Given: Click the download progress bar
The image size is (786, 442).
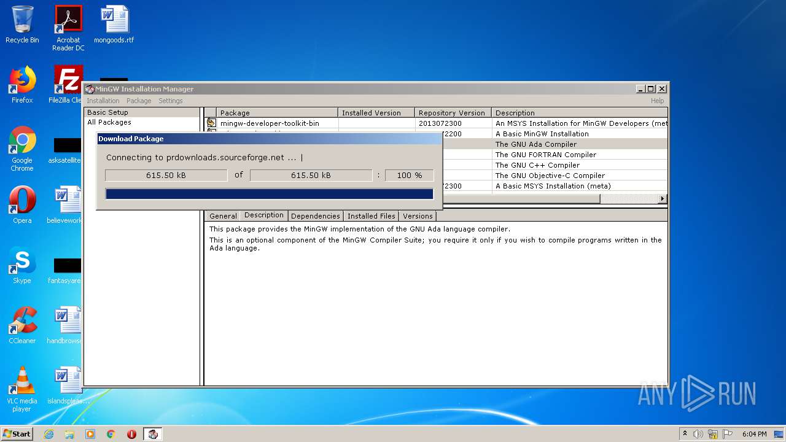Looking at the screenshot, I should click(x=269, y=194).
